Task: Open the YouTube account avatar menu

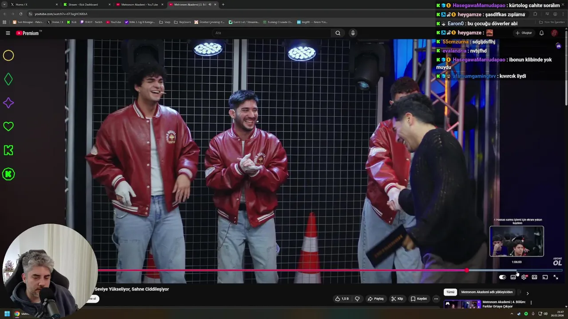Action: click(554, 33)
